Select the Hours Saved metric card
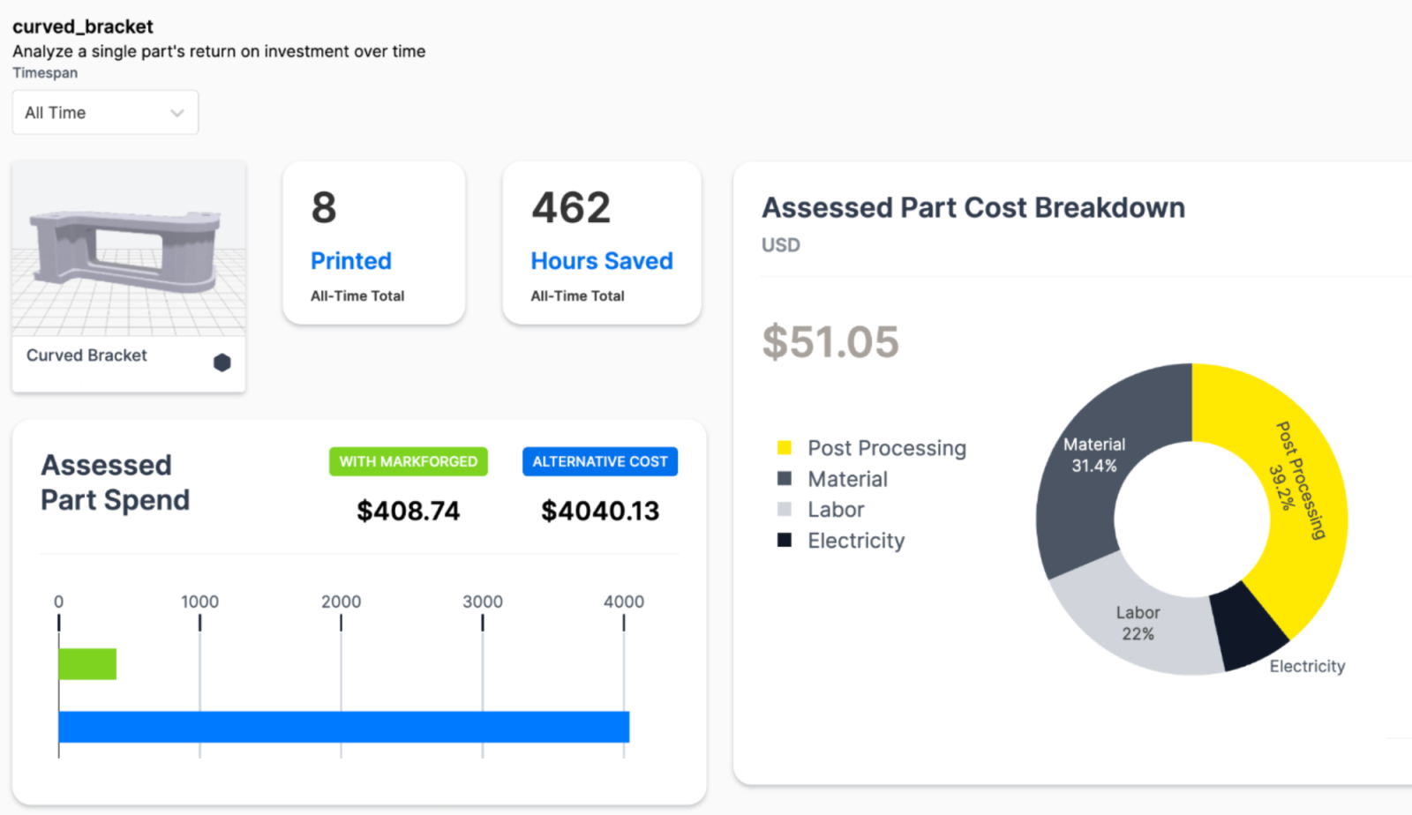1412x815 pixels. [x=601, y=243]
